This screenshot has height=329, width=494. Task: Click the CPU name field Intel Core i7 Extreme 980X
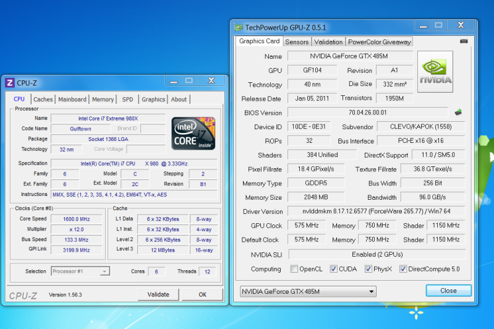pyautogui.click(x=108, y=119)
